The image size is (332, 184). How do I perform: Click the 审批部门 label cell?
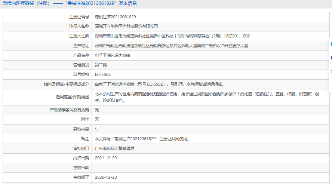point(47,148)
